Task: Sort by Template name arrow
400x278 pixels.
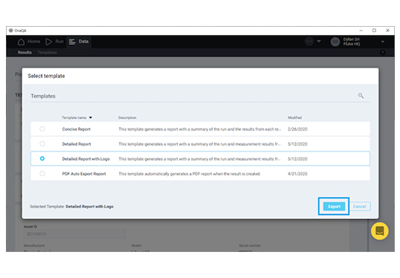Action: point(91,117)
